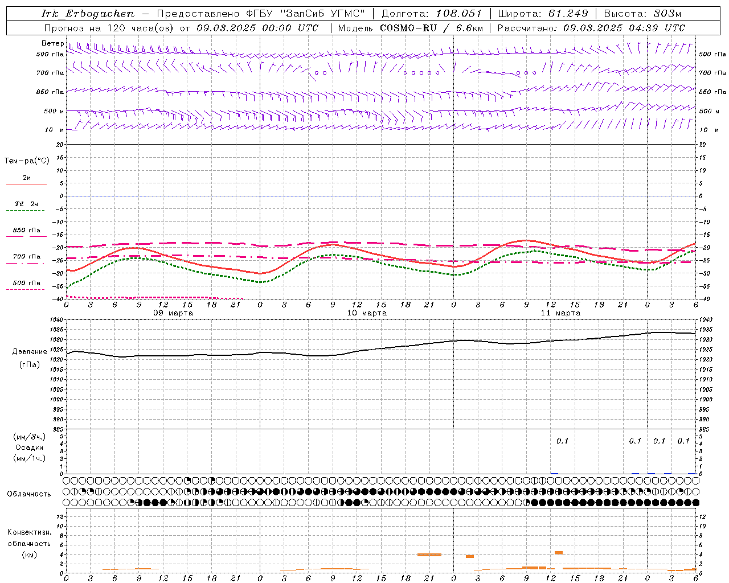Image resolution: width=729 pixels, height=583 pixels.
Task: Select the model name COSMO-RU
Action: pos(408,28)
